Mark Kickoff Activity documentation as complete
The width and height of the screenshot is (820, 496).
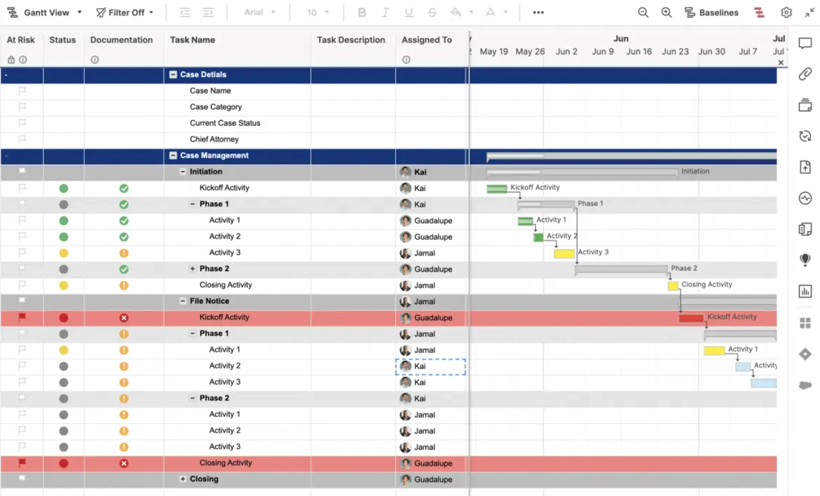tap(124, 188)
